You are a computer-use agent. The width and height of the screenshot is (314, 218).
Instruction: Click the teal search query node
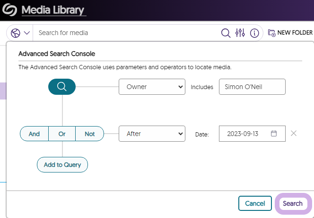pyautogui.click(x=62, y=87)
